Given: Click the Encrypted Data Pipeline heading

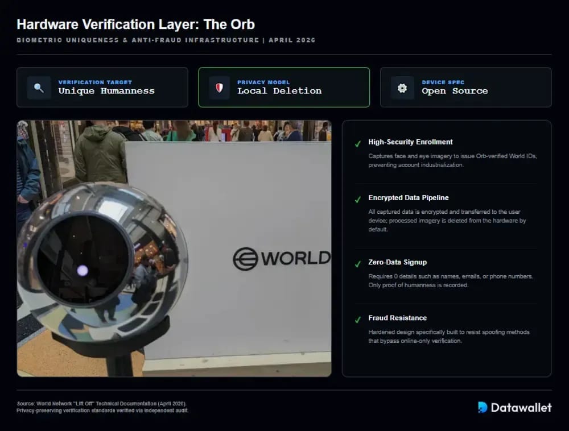Looking at the screenshot, I should 408,198.
